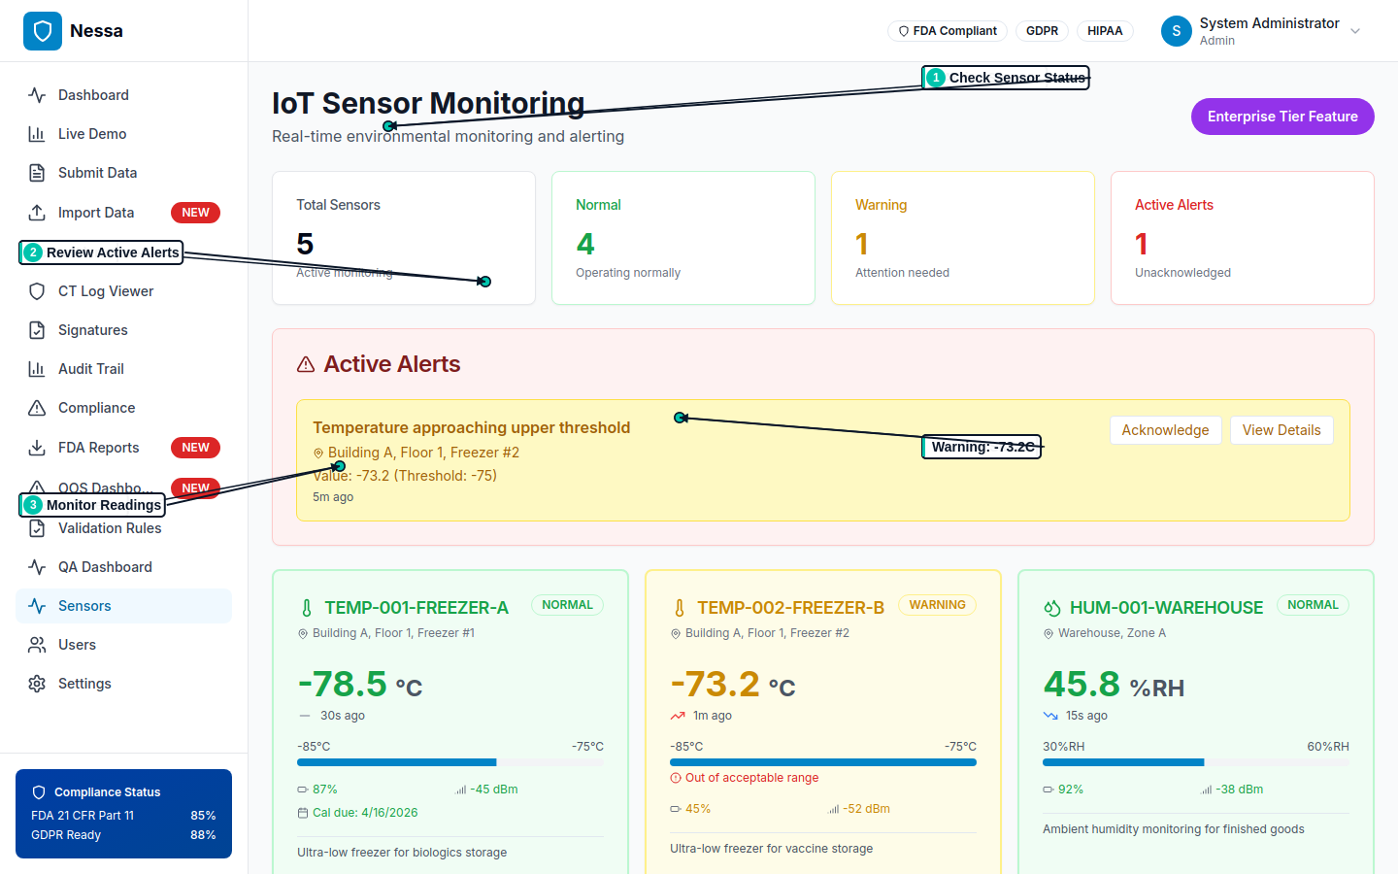Open the Dashboard sidebar entry
Image resolution: width=1398 pixels, height=874 pixels.
click(91, 94)
